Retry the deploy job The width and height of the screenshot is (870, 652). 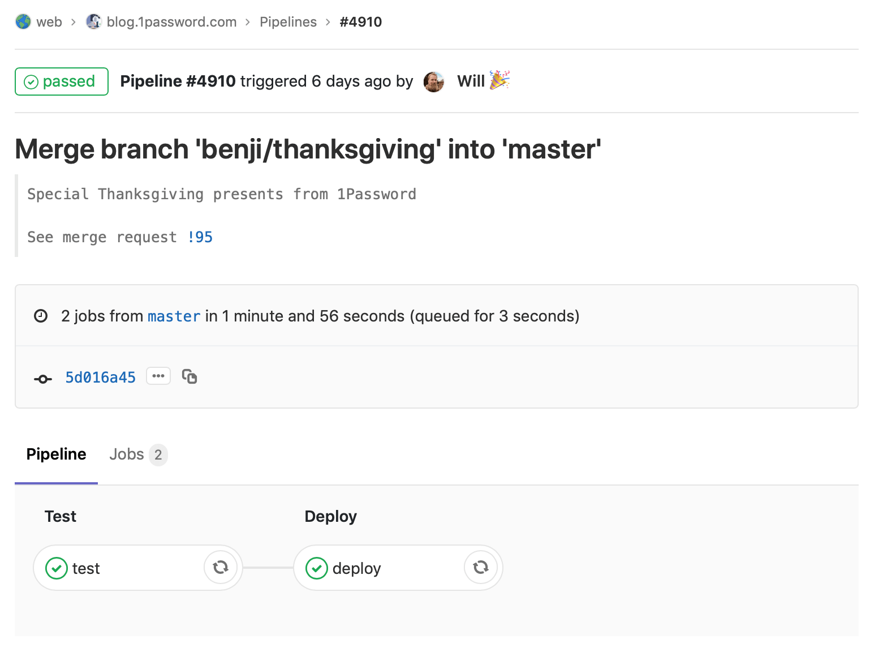[480, 567]
